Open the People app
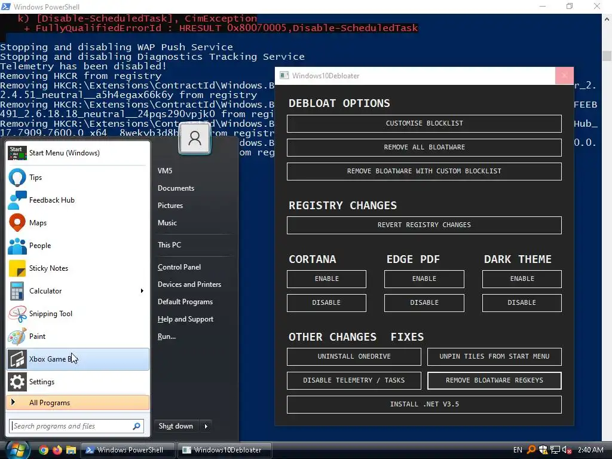Viewport: 612px width, 459px height. (78, 246)
